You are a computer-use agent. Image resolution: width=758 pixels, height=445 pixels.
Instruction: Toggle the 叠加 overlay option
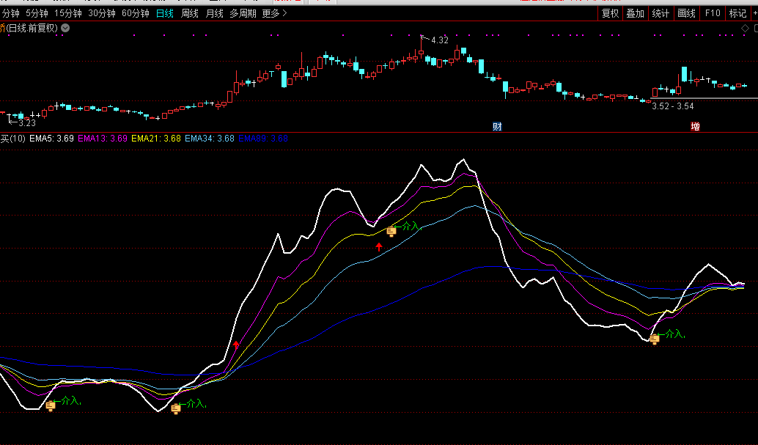[x=635, y=13]
